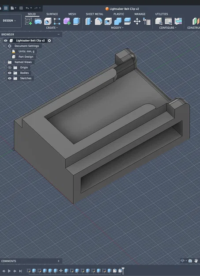
Task: Switch to the SOLID tab
Action: tap(32, 14)
